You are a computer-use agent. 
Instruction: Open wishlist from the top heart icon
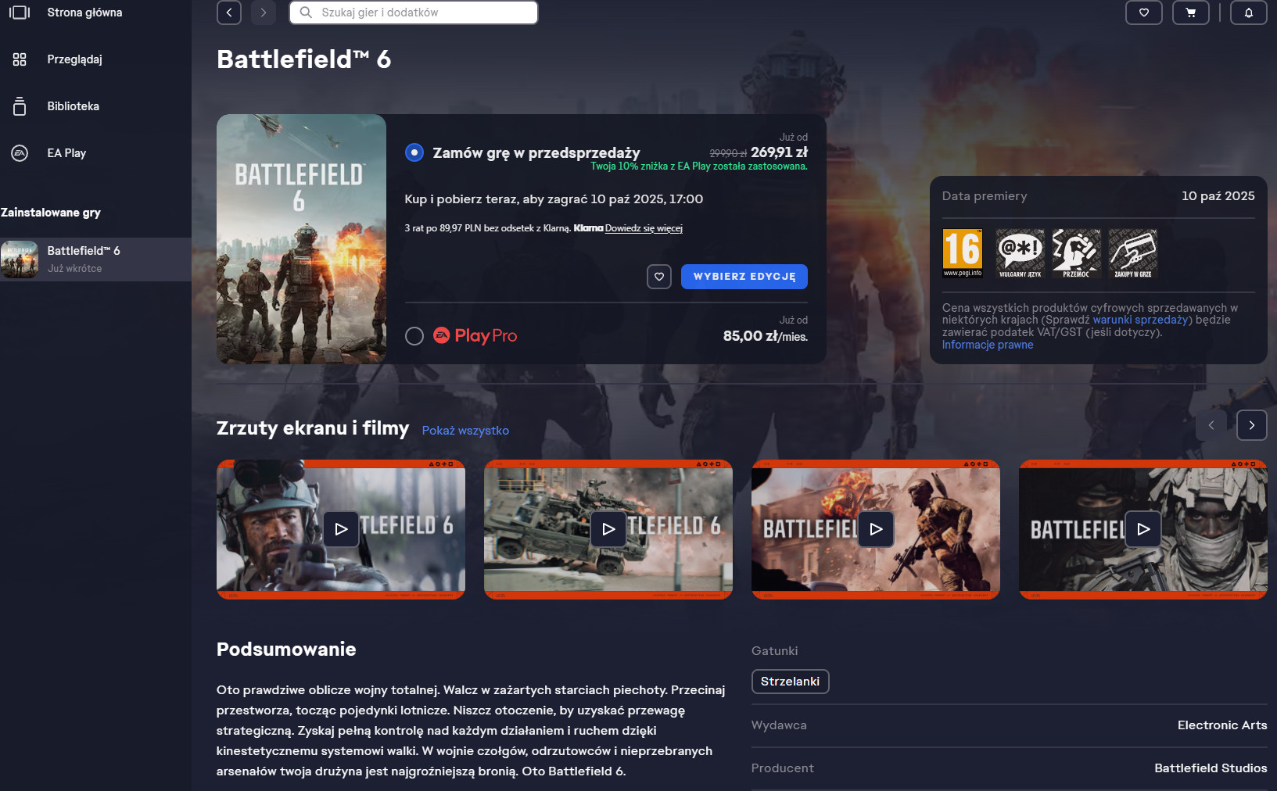coord(1144,13)
